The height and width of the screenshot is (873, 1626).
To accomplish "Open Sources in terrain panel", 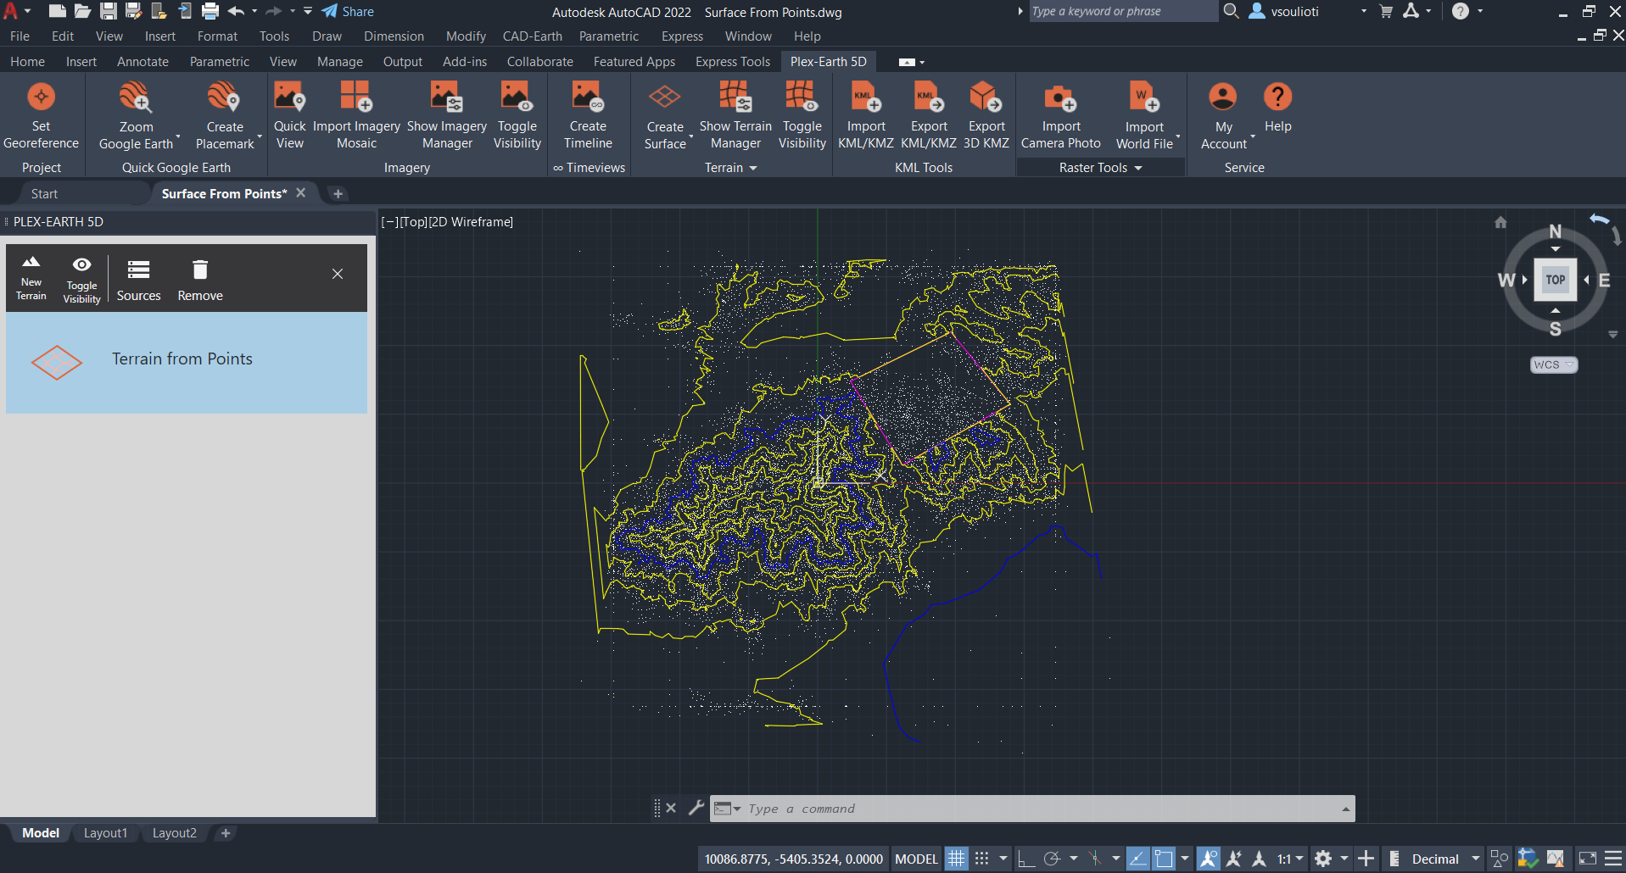I will coord(138,281).
